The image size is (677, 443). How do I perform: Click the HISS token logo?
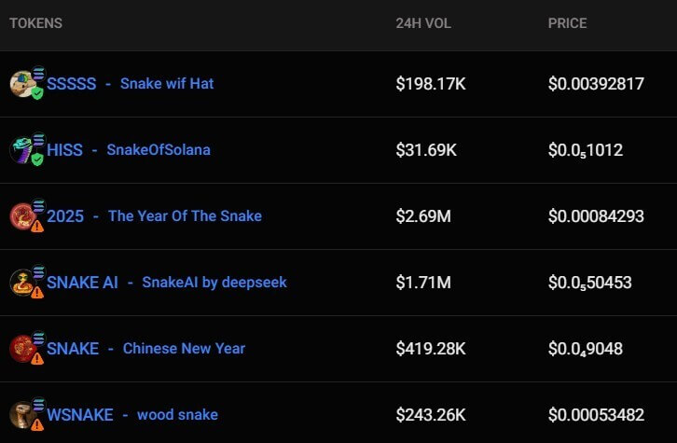click(x=21, y=150)
